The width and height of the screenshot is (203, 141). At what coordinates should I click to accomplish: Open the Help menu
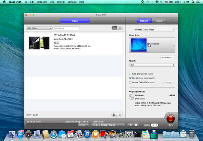pyautogui.click(x=82, y=2)
